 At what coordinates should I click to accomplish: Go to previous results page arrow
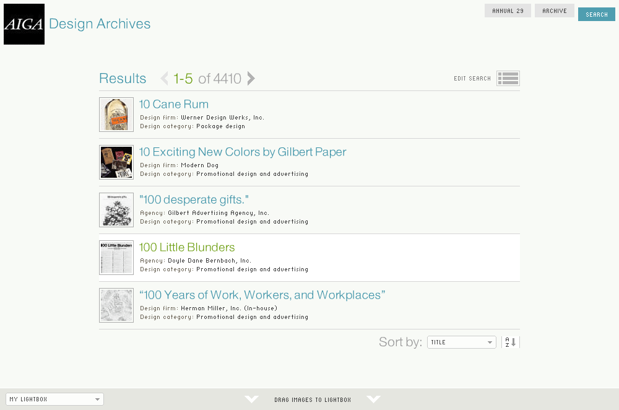point(164,78)
